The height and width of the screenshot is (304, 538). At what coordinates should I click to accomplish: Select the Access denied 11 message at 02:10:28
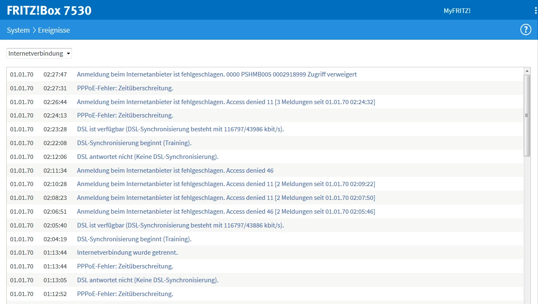(x=226, y=184)
